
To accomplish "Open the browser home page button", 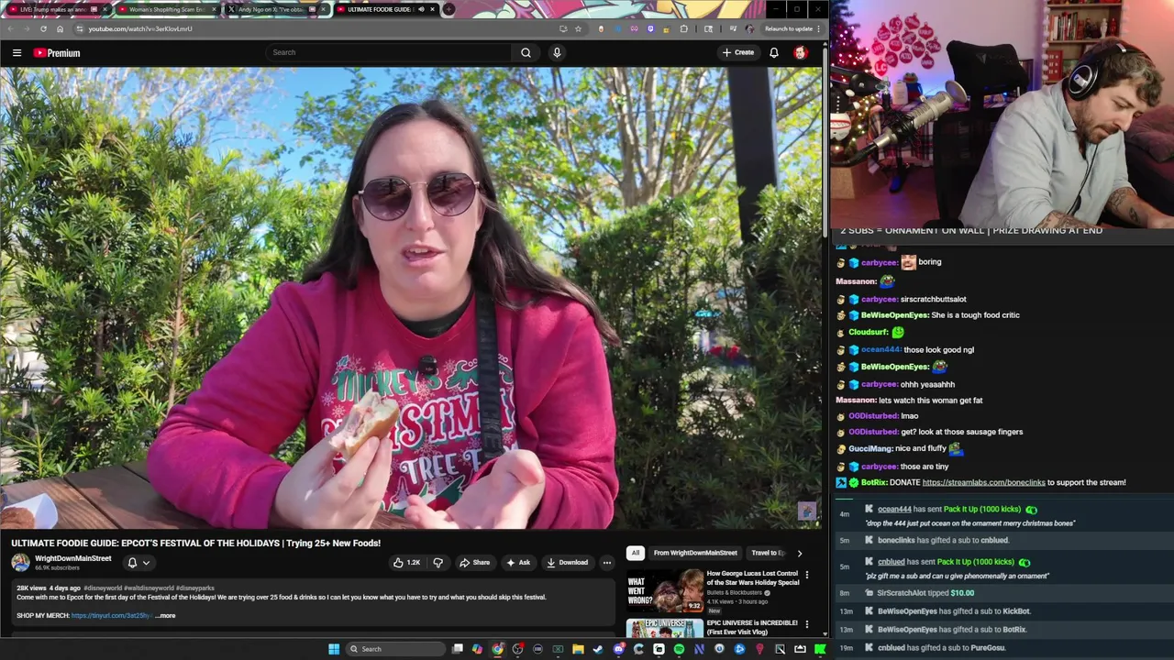I will coord(60,28).
